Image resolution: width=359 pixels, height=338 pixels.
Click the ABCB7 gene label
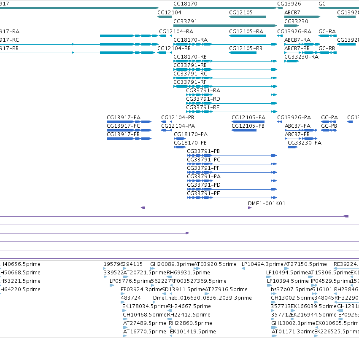coord(292,12)
